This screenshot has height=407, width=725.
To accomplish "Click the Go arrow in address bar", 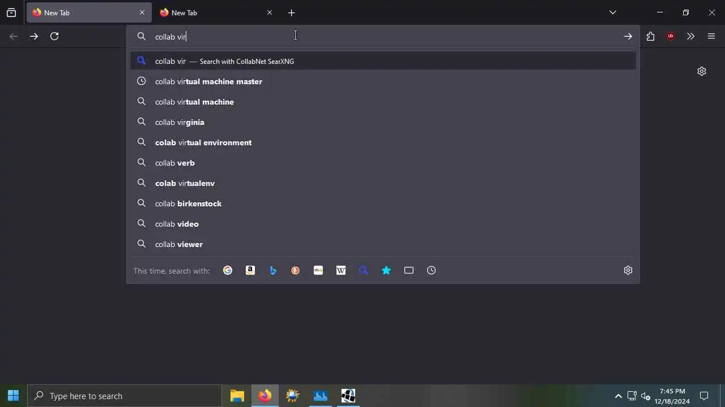I will click(628, 36).
